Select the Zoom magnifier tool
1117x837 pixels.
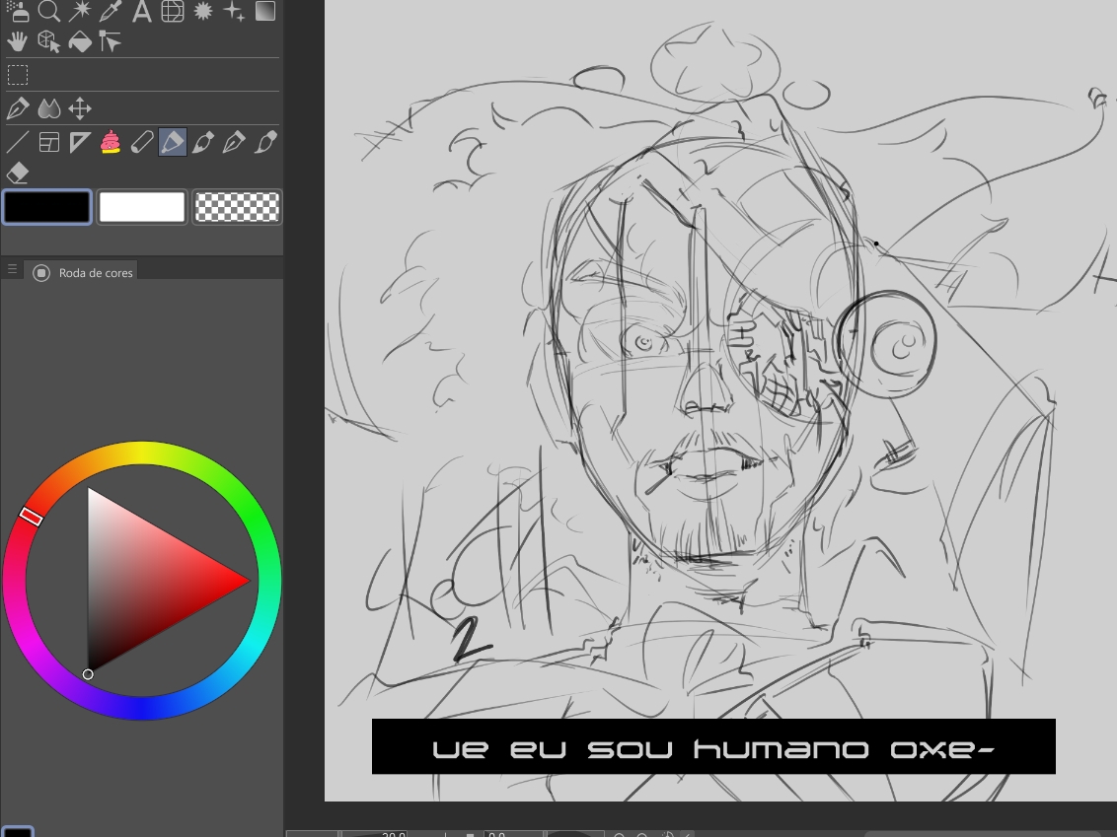48,11
